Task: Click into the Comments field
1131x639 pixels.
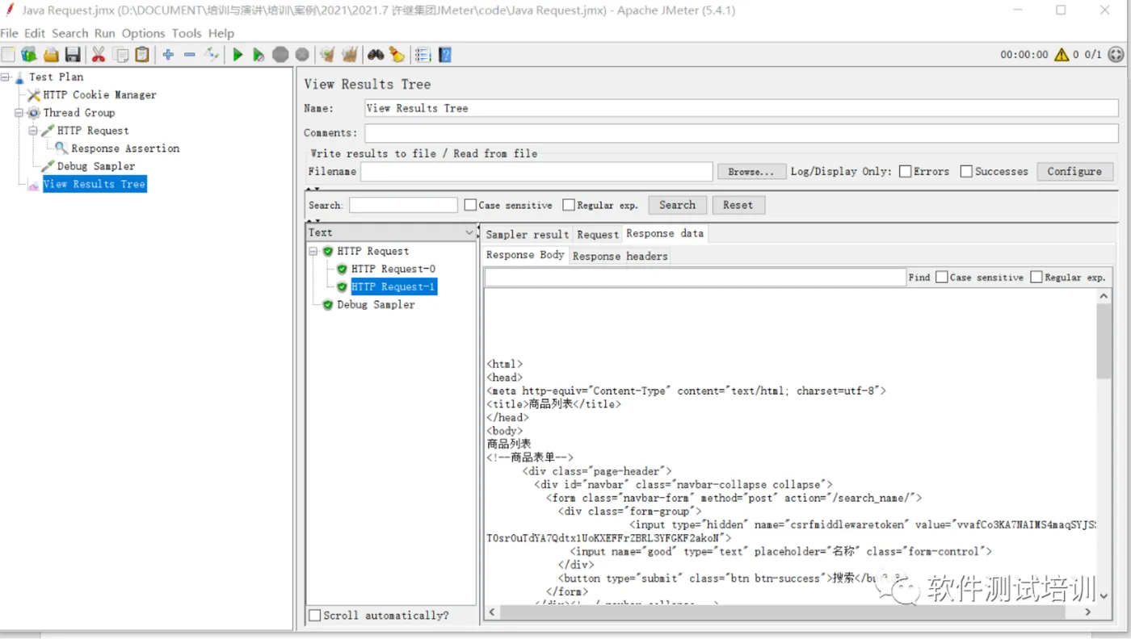Action: coord(742,132)
